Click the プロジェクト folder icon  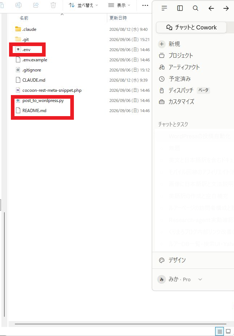coord(162,56)
